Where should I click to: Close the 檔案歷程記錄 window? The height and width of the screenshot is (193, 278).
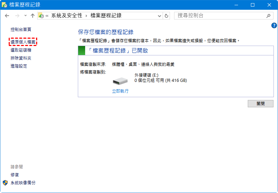269,5
